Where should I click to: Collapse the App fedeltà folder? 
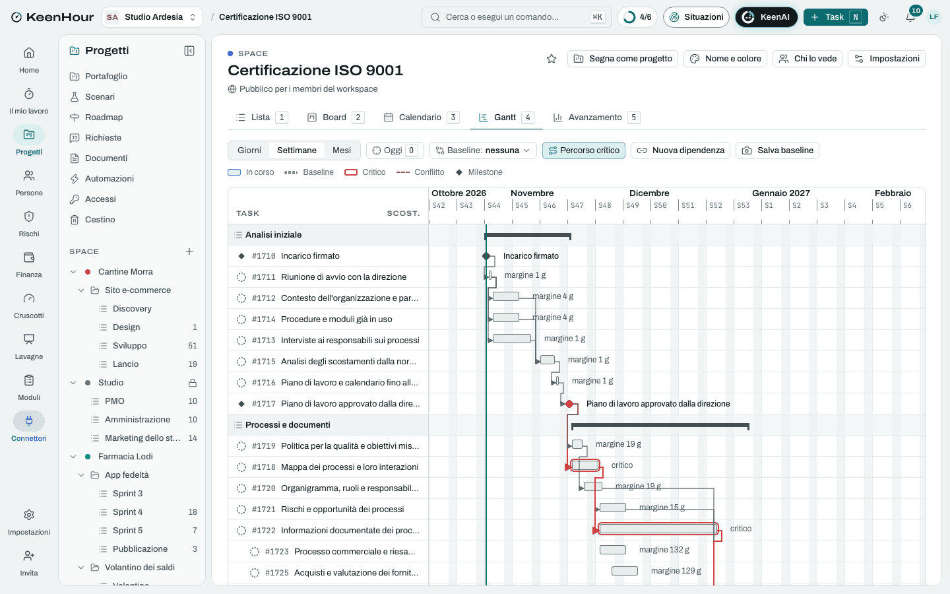[x=81, y=475]
